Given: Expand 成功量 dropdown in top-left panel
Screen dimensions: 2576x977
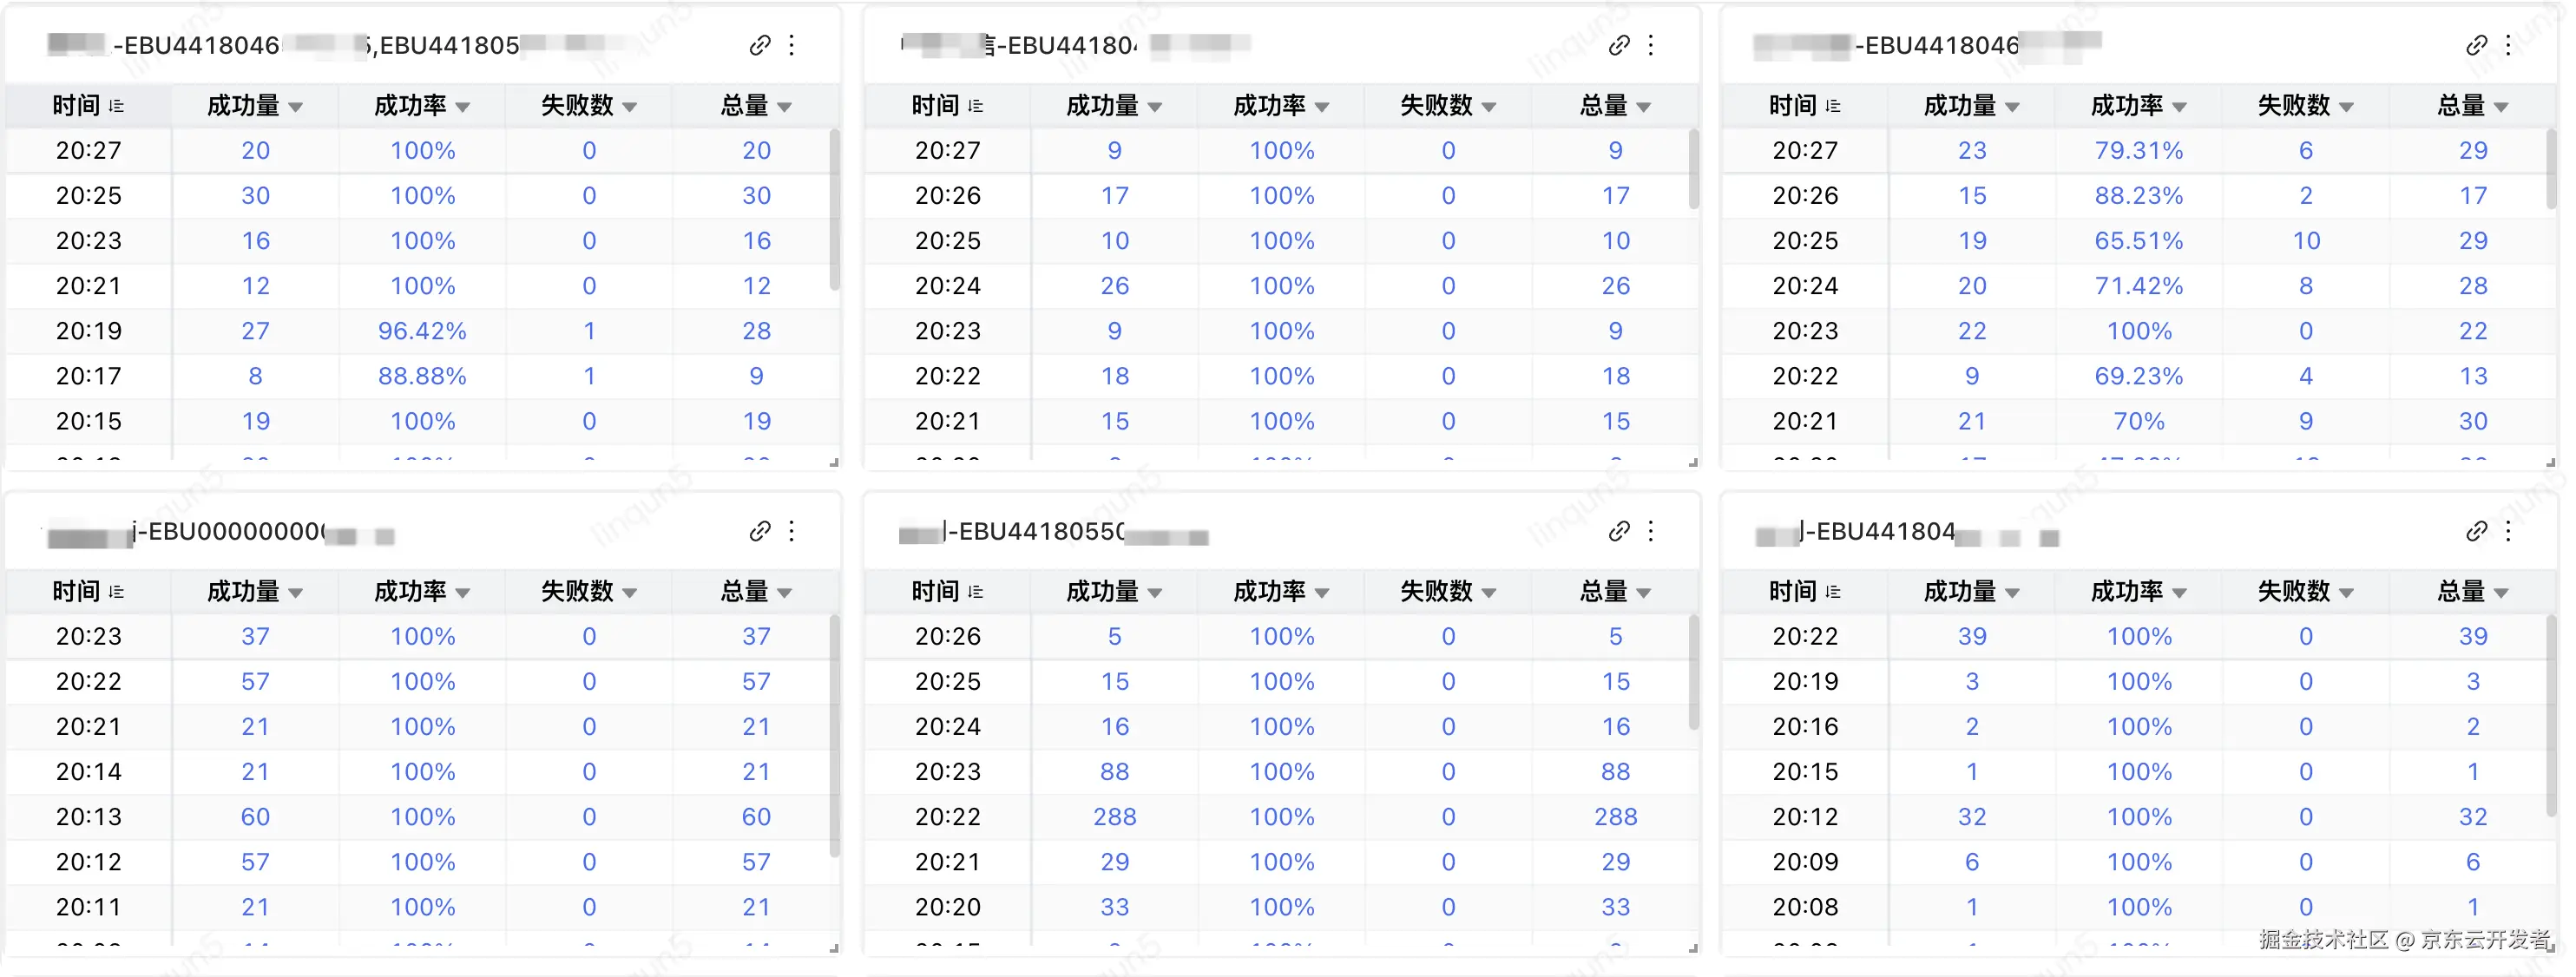Looking at the screenshot, I should coord(296,107).
